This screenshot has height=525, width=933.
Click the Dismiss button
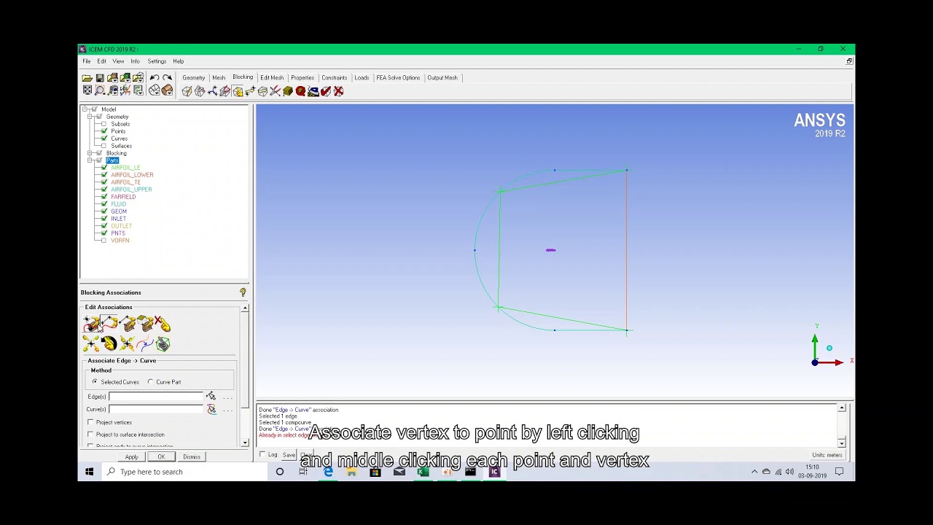[192, 456]
